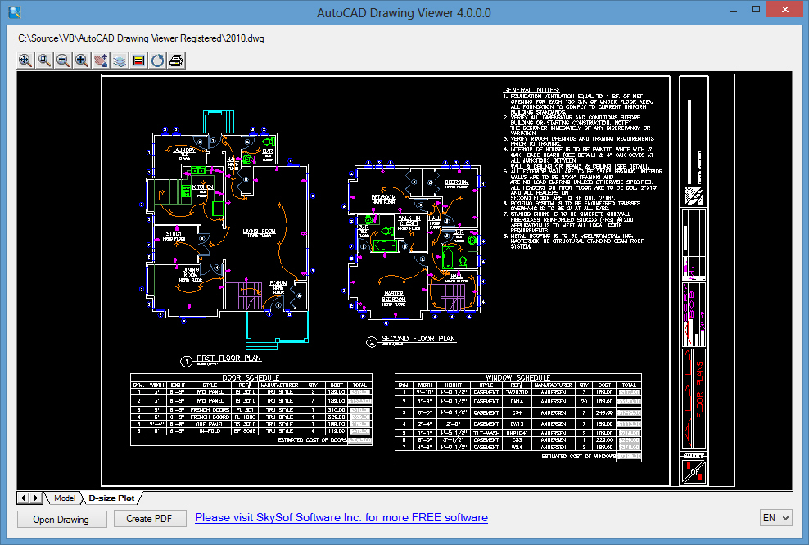Switch to the Model tab
This screenshot has width=809, height=545.
pos(65,498)
